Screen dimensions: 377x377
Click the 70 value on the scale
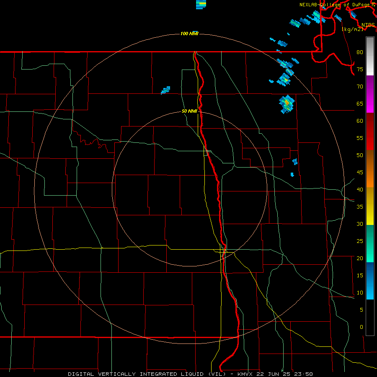coord(360,87)
